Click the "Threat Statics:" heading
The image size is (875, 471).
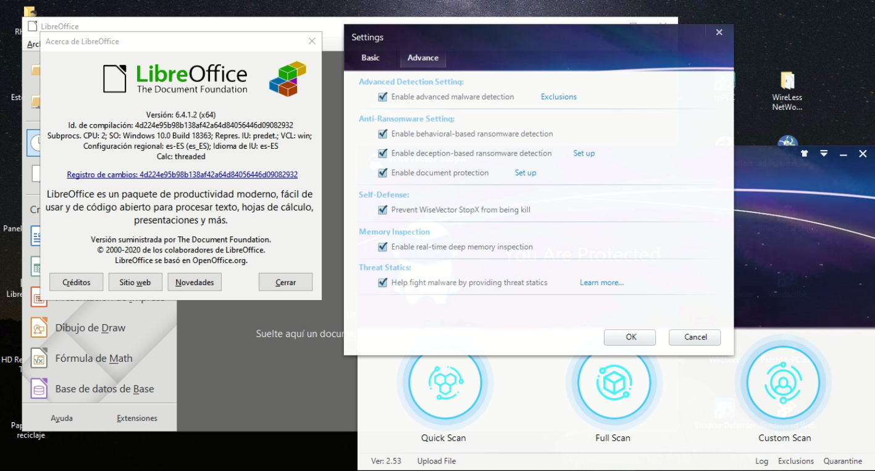(x=385, y=268)
